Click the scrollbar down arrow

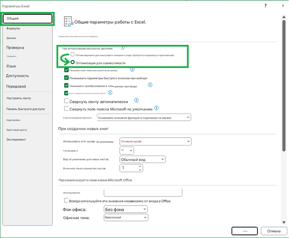pyautogui.click(x=284, y=222)
